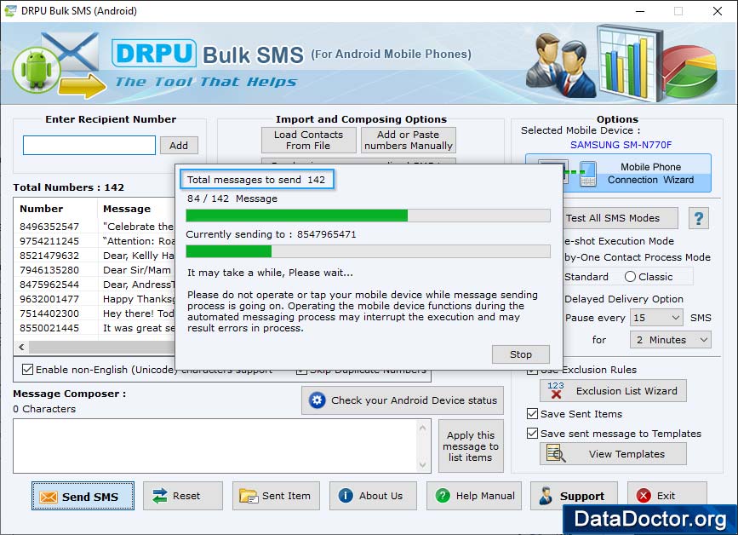Click message composer scrollbar up arrow
The height and width of the screenshot is (535, 738).
pyautogui.click(x=423, y=428)
